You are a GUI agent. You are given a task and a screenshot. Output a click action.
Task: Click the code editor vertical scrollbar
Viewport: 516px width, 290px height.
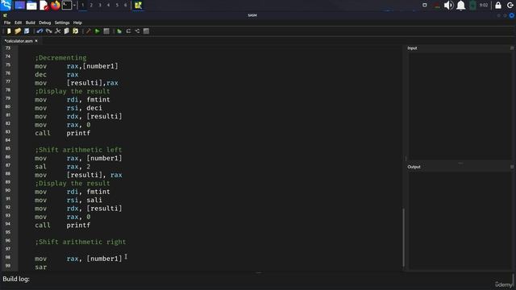(404, 238)
